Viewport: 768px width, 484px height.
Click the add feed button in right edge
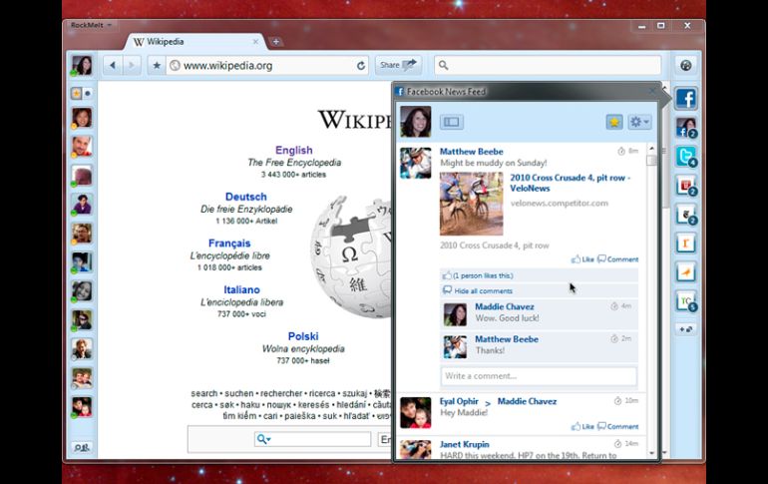[685, 328]
